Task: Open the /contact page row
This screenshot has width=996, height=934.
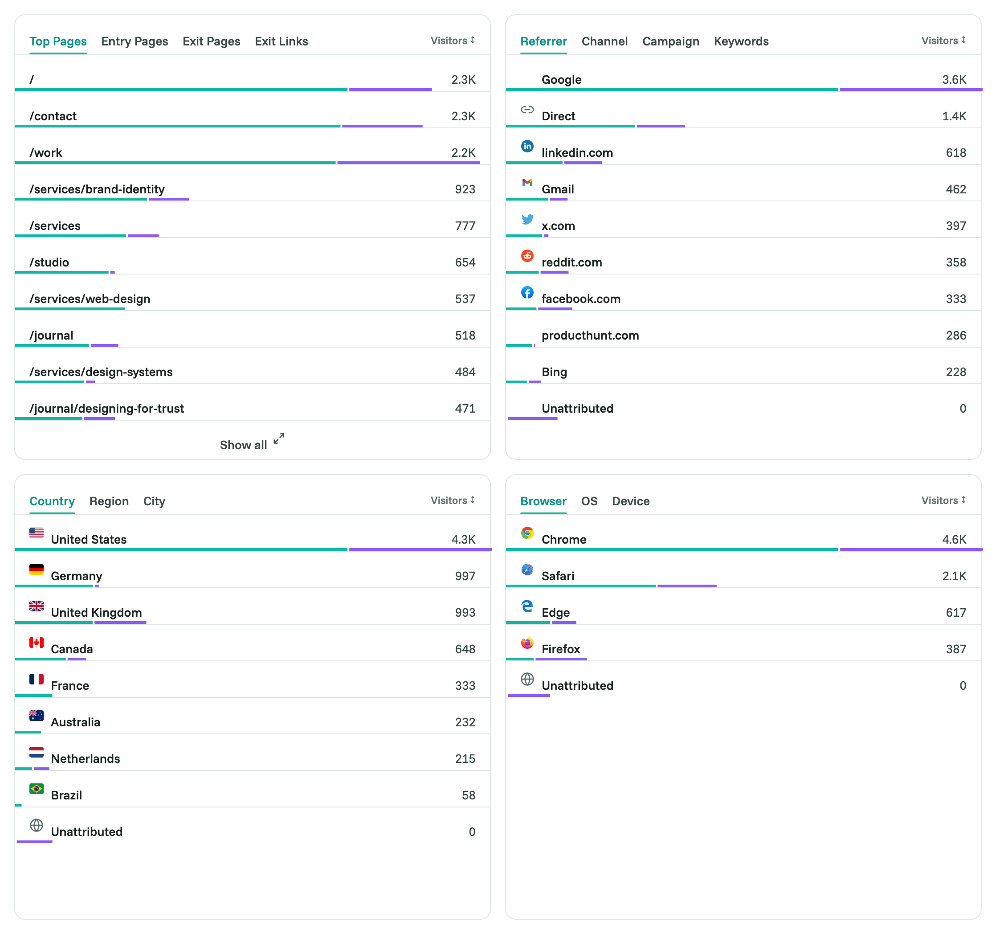Action: click(253, 110)
